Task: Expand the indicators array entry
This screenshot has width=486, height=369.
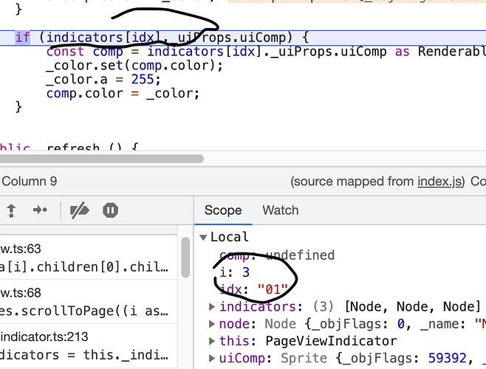Action: click(x=212, y=307)
